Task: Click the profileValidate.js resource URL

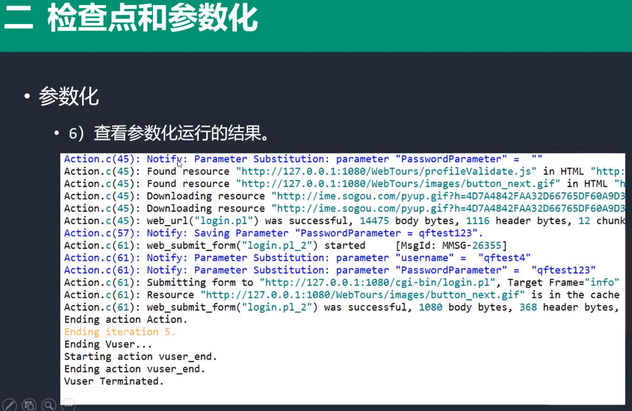Action: 386,171
